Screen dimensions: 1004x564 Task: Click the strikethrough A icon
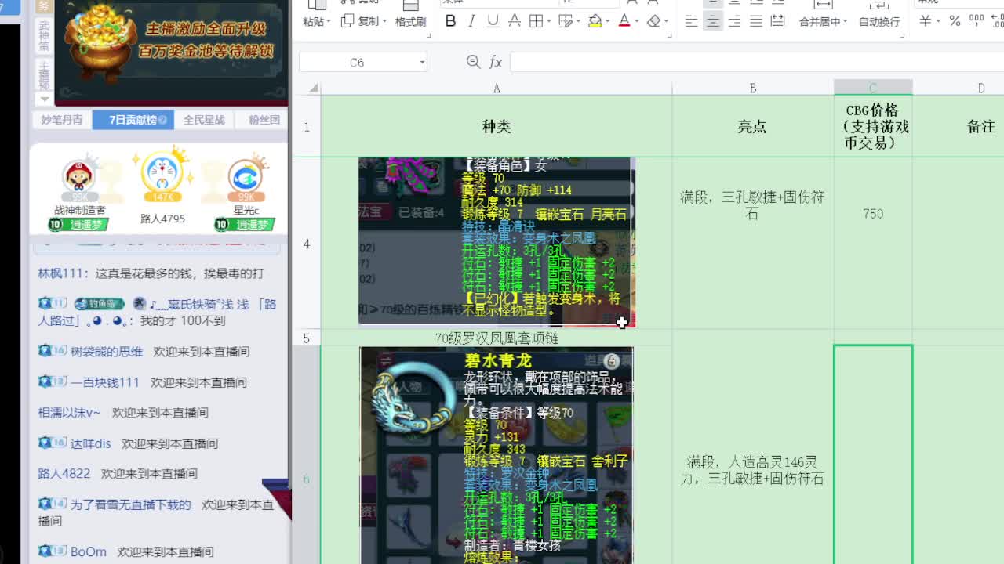(514, 21)
